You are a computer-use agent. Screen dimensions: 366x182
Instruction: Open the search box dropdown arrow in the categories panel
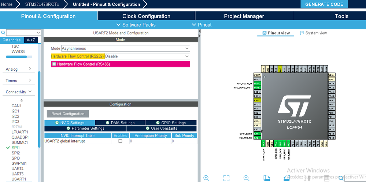(38, 33)
